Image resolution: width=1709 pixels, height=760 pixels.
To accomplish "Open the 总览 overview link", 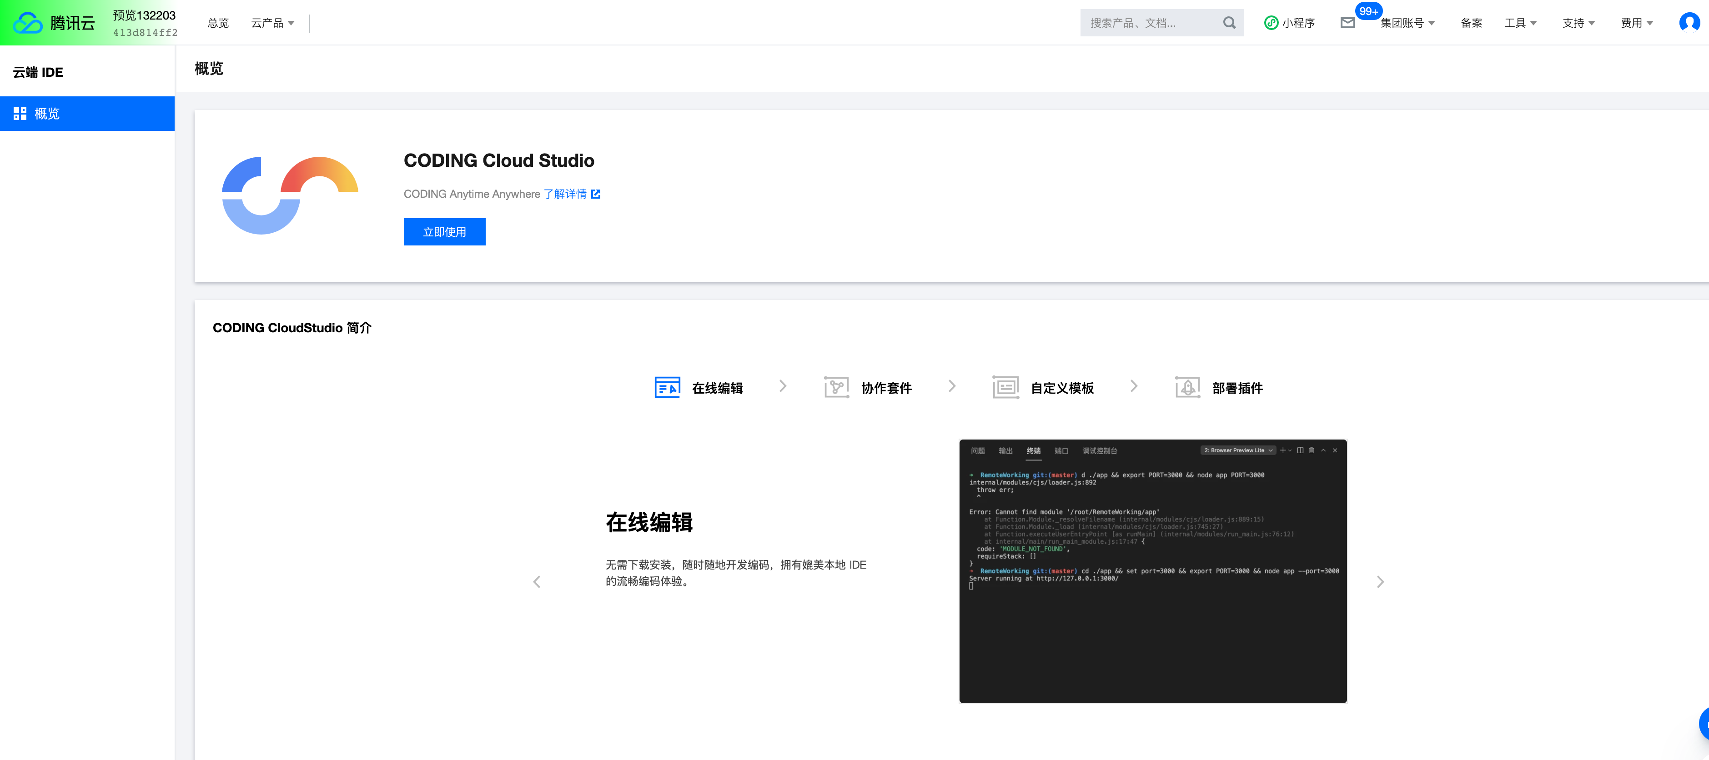I will [x=218, y=23].
